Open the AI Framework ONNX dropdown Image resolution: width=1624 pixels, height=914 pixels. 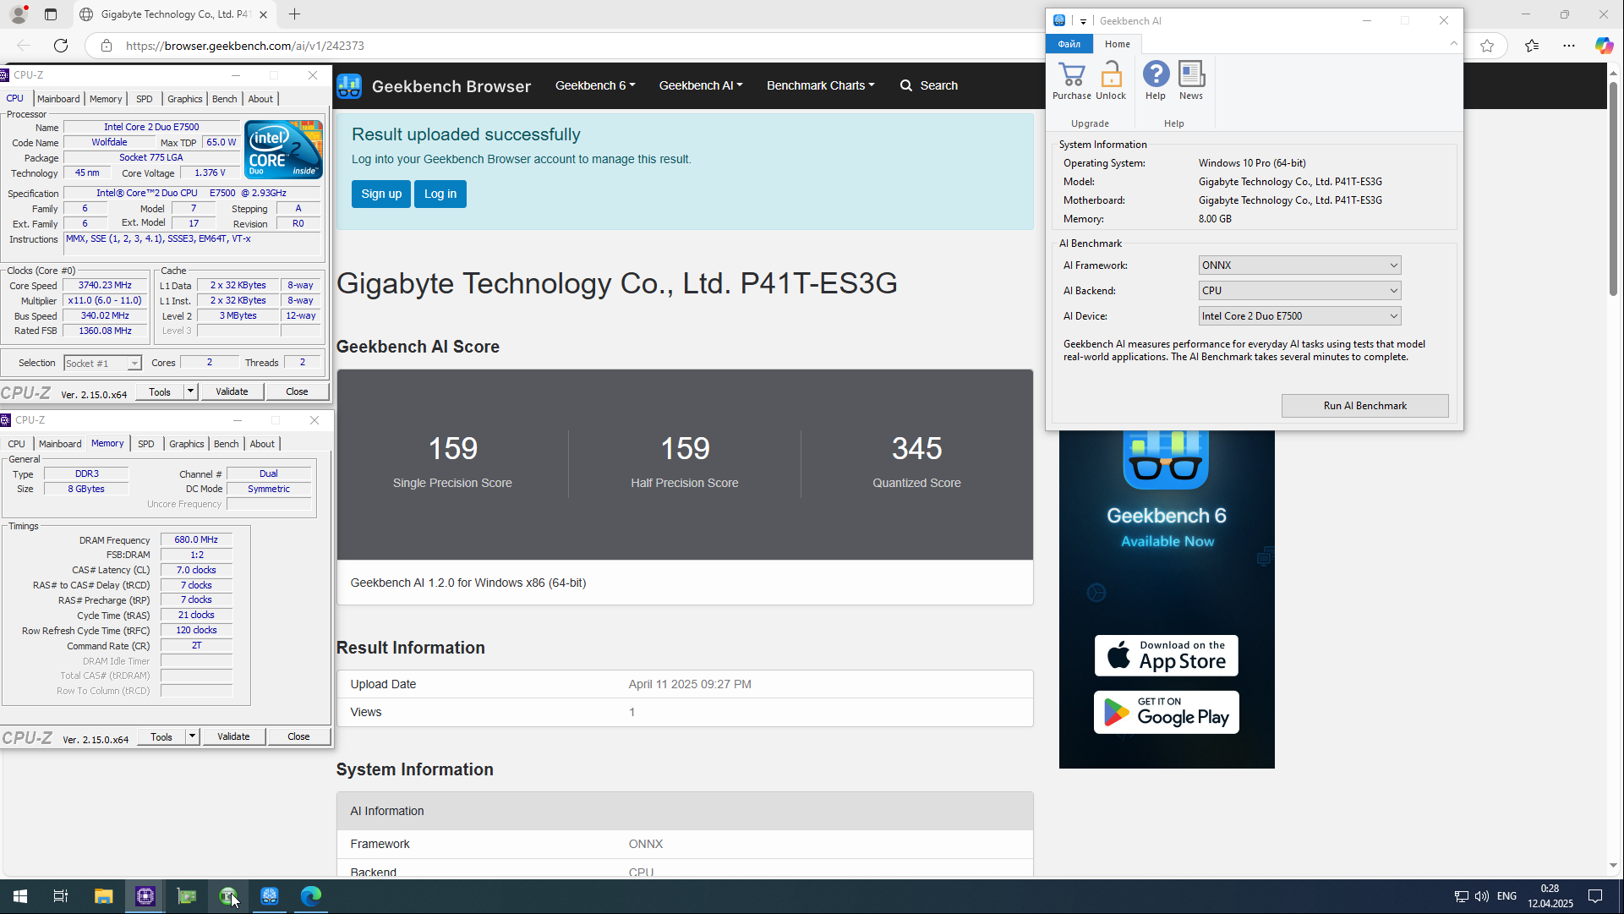click(x=1299, y=265)
